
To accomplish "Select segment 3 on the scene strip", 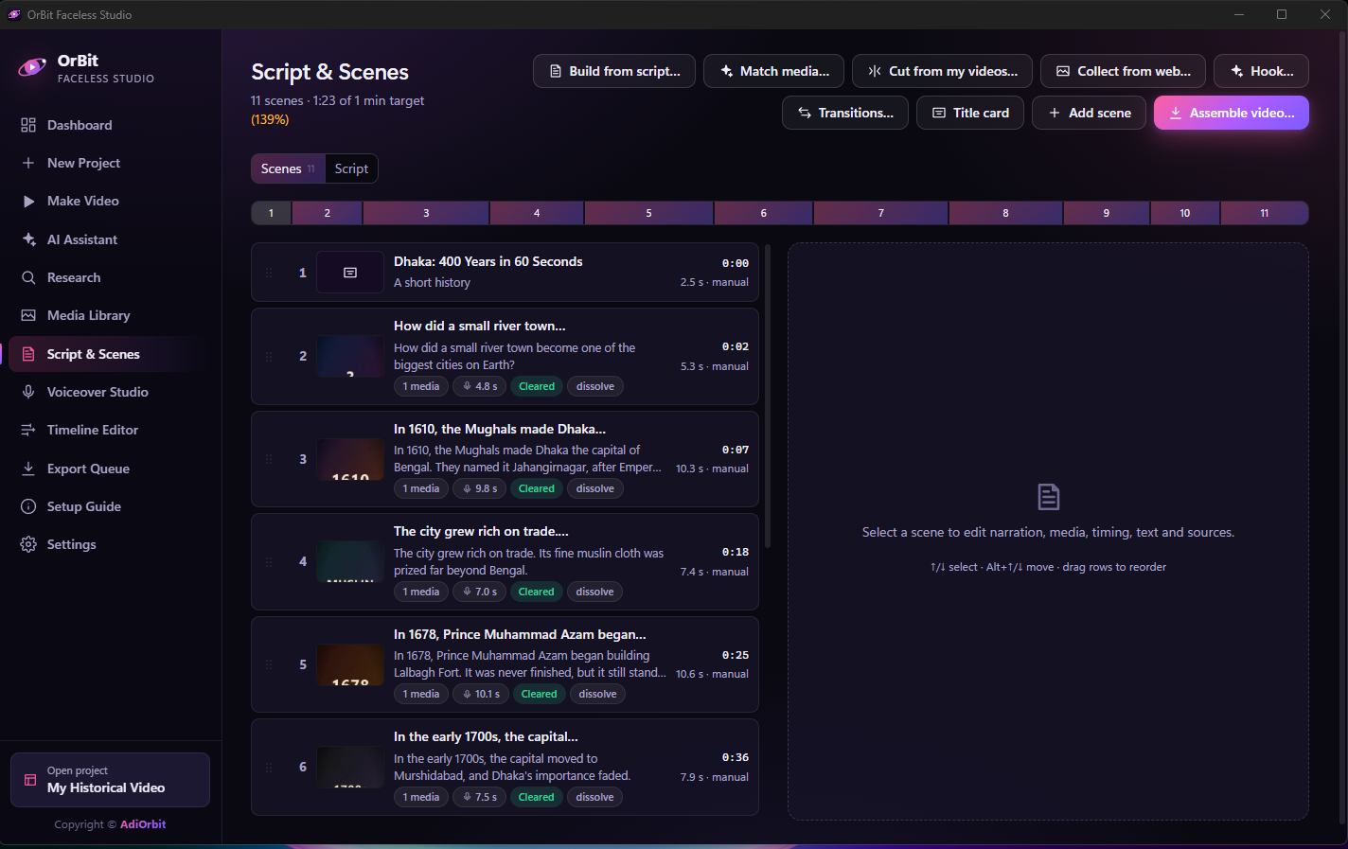I will point(426,213).
